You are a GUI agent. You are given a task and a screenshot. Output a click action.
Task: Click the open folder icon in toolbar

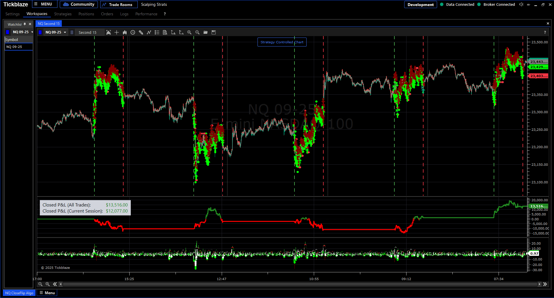coord(206,32)
